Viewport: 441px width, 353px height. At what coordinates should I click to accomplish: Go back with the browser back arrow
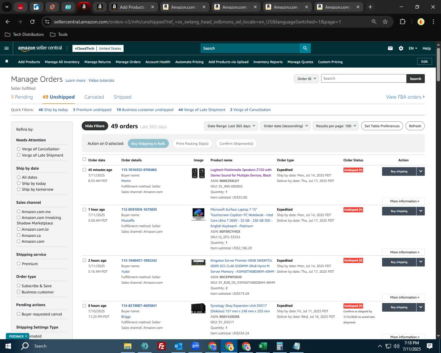8,22
